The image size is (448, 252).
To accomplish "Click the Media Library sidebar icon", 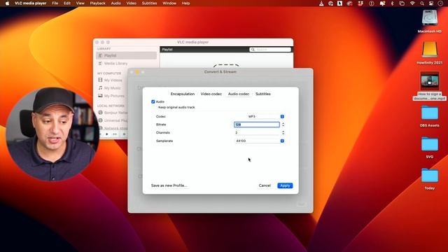I will pos(100,64).
